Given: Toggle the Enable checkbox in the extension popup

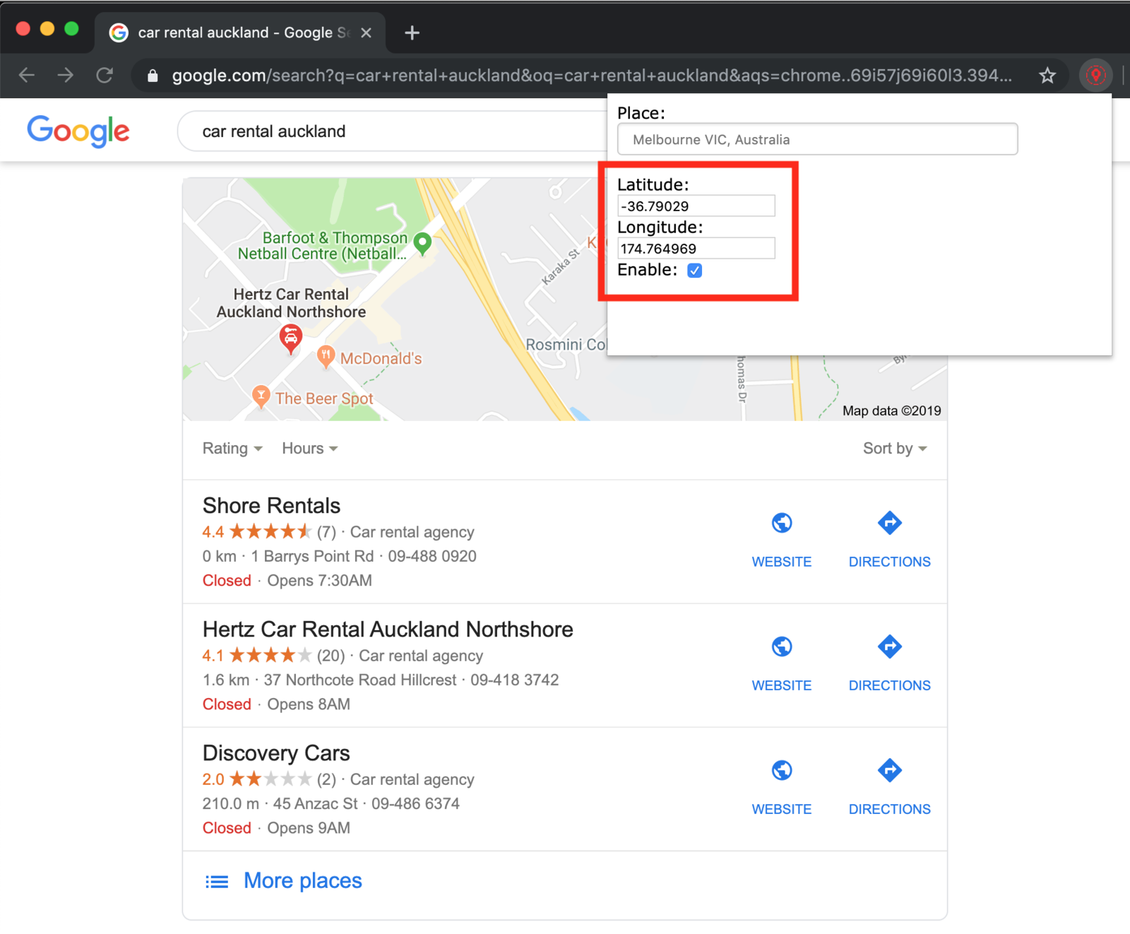Looking at the screenshot, I should 695,271.
